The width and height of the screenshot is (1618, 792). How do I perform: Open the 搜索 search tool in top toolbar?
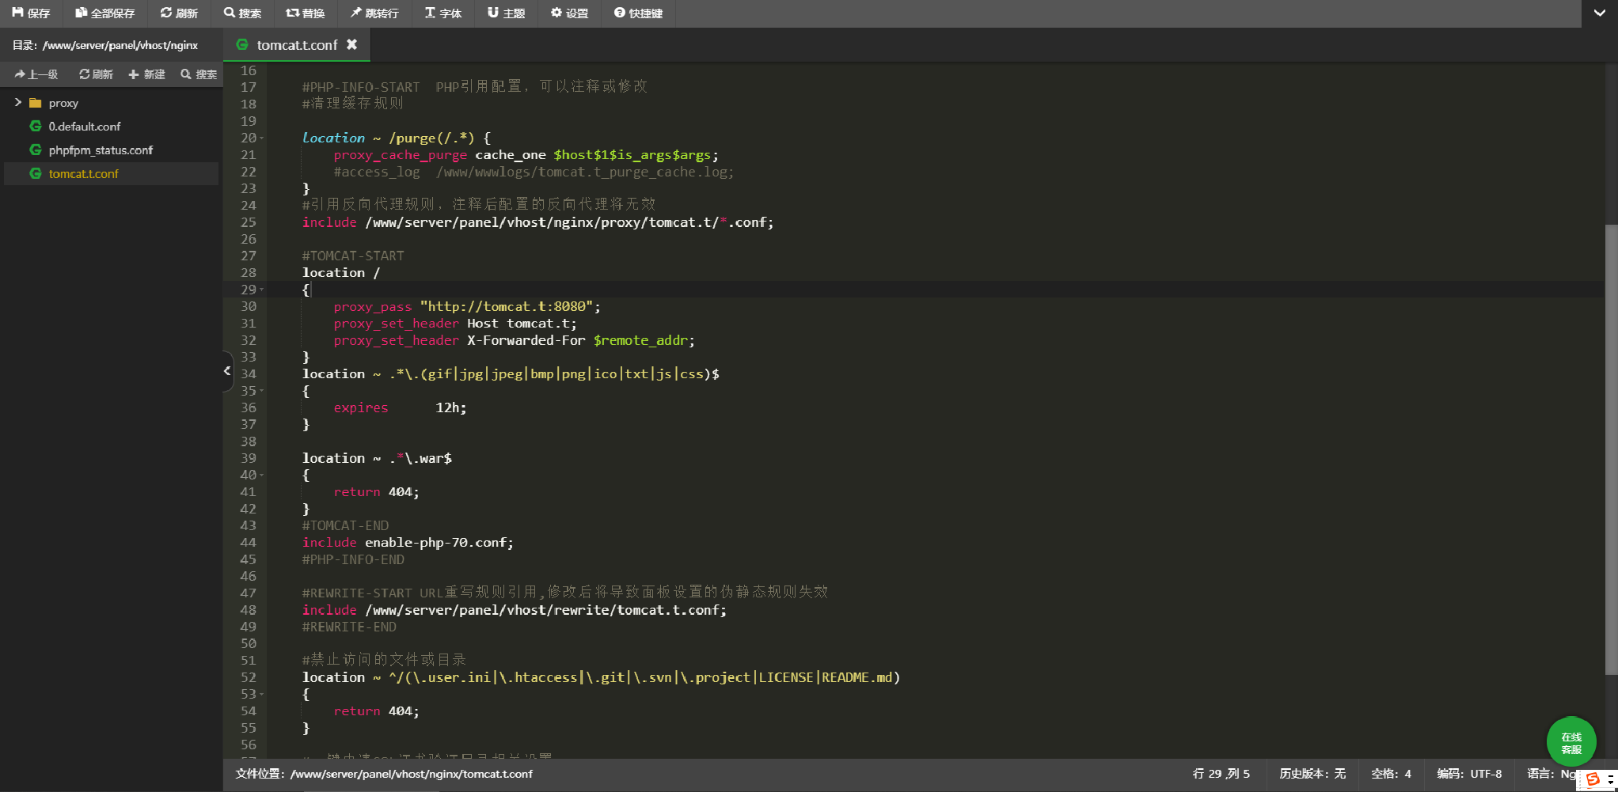242,13
